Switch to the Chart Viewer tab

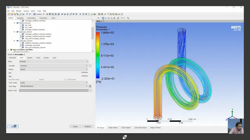tap(126, 128)
